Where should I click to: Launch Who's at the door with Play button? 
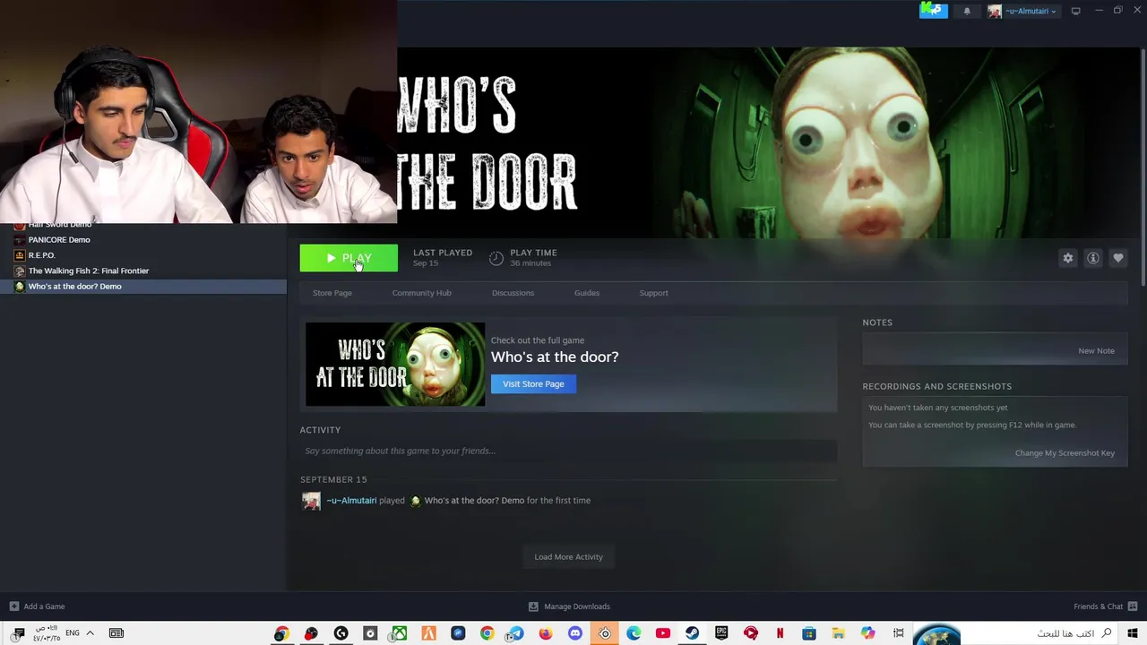point(349,258)
